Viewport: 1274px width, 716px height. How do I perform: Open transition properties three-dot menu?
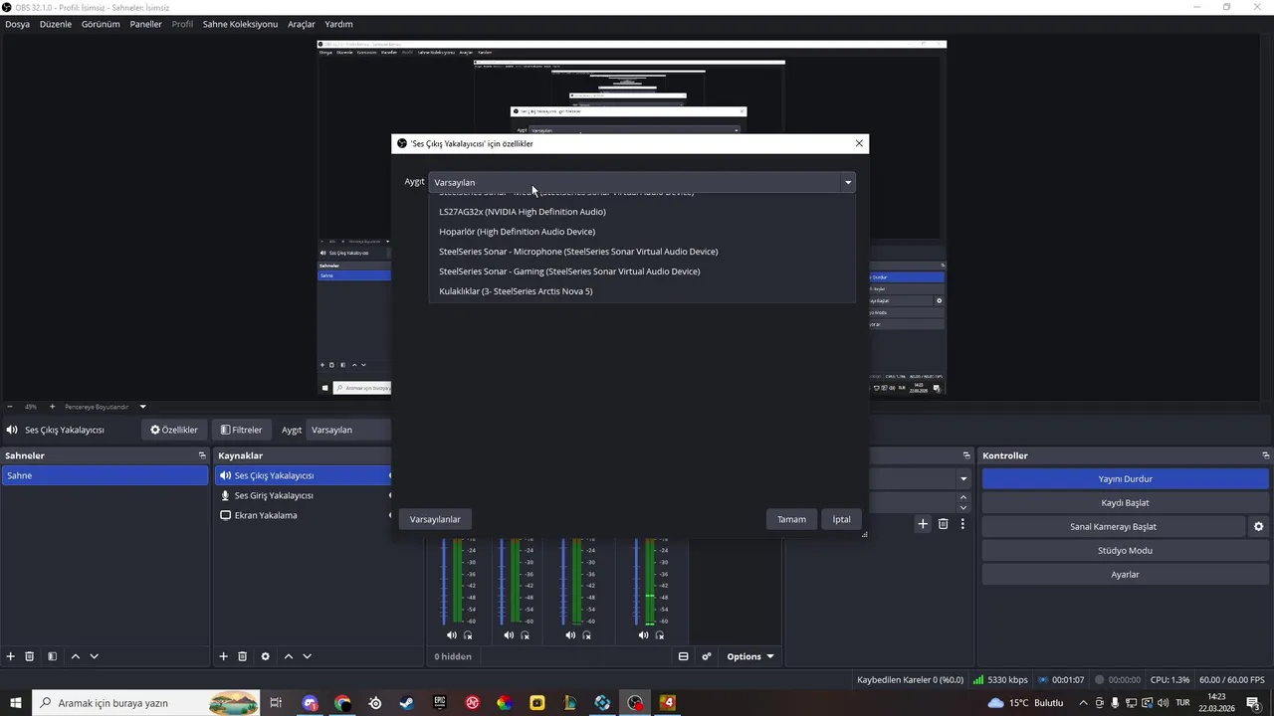coord(962,523)
